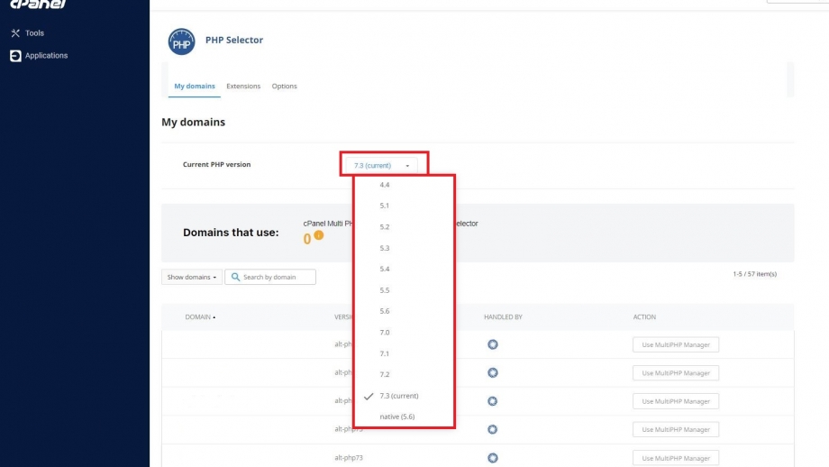Viewport: 829px width, 467px height.
Task: Switch to the Options tab
Action: coord(285,87)
